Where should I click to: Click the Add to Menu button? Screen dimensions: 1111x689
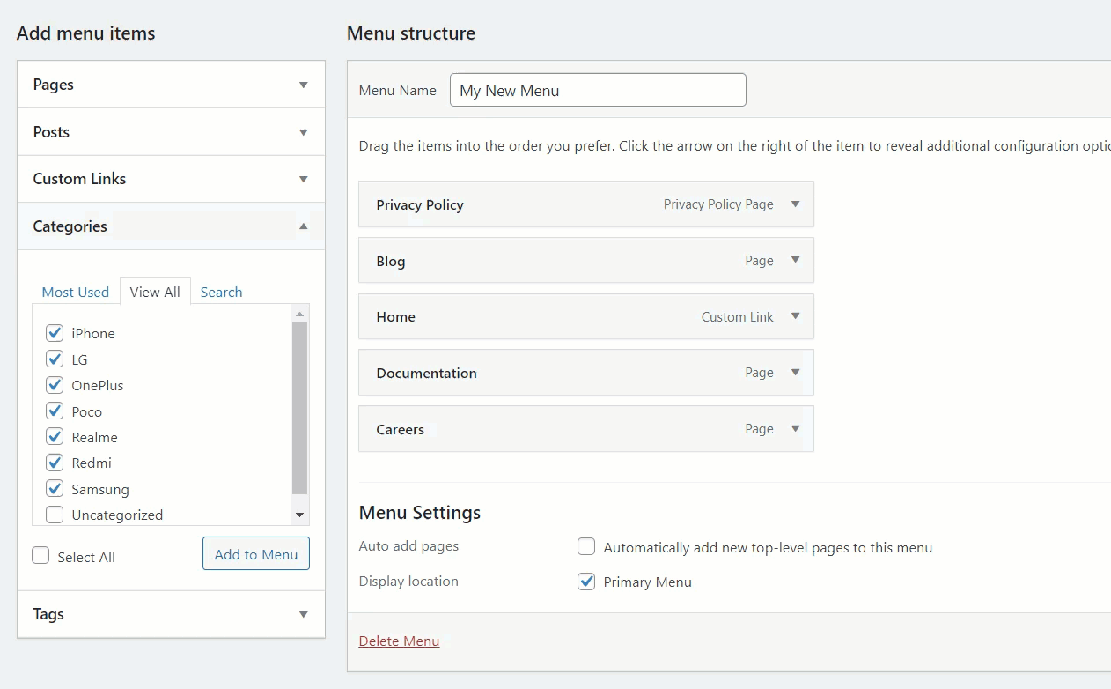pyautogui.click(x=256, y=553)
